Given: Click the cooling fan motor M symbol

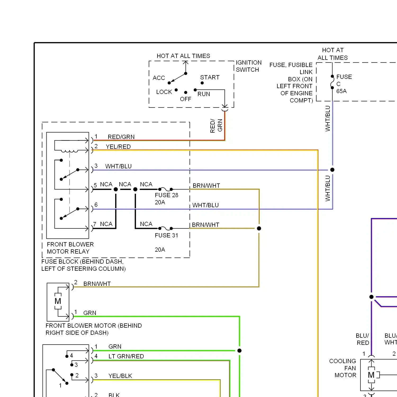Looking at the screenshot, I should tap(371, 375).
